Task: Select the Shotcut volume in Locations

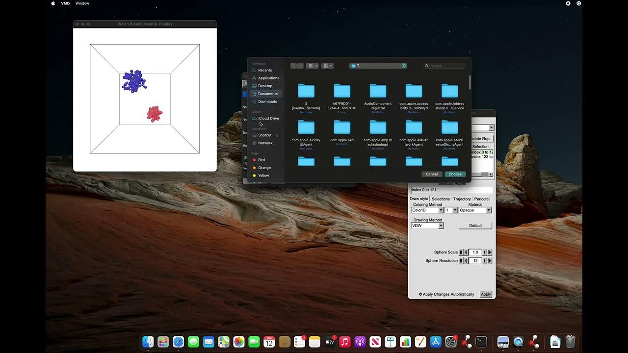Action: click(264, 135)
